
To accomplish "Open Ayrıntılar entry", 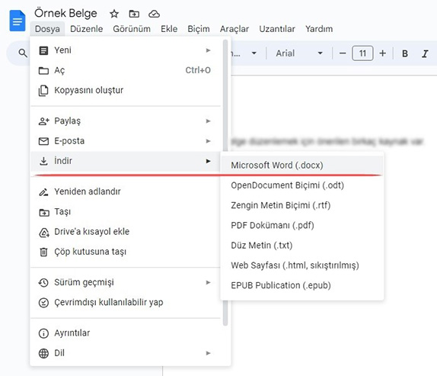I will pos(126,333).
